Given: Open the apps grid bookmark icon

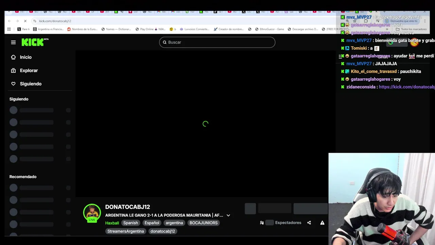Looking at the screenshot, I should [9, 29].
